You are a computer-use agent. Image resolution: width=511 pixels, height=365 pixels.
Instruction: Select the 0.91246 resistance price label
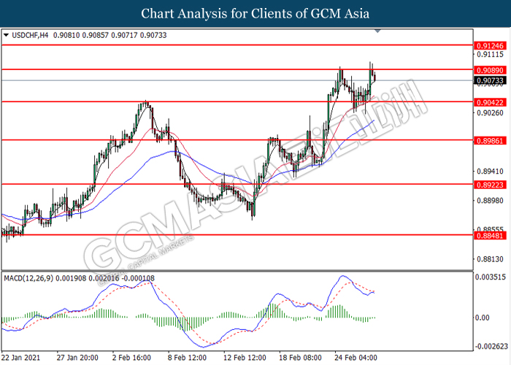(490, 45)
